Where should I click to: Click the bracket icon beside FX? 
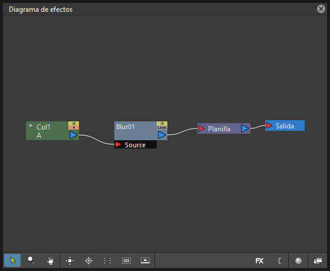[x=279, y=260]
